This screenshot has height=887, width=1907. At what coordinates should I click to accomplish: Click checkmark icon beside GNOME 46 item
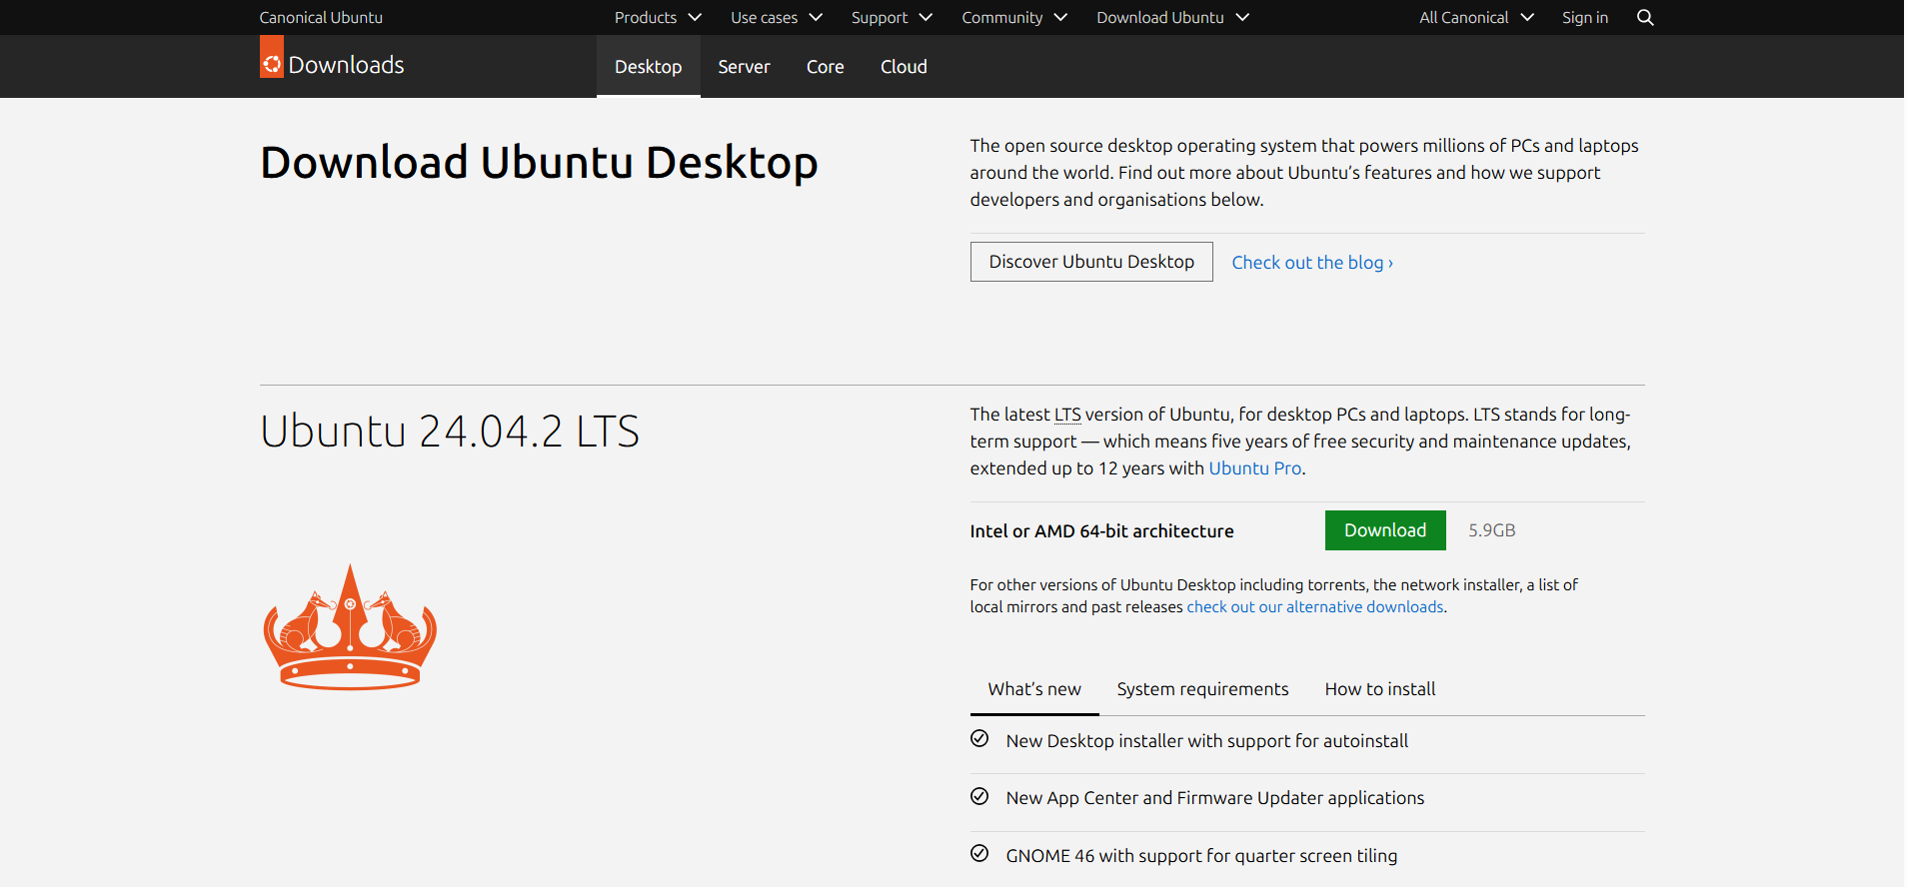pos(979,853)
